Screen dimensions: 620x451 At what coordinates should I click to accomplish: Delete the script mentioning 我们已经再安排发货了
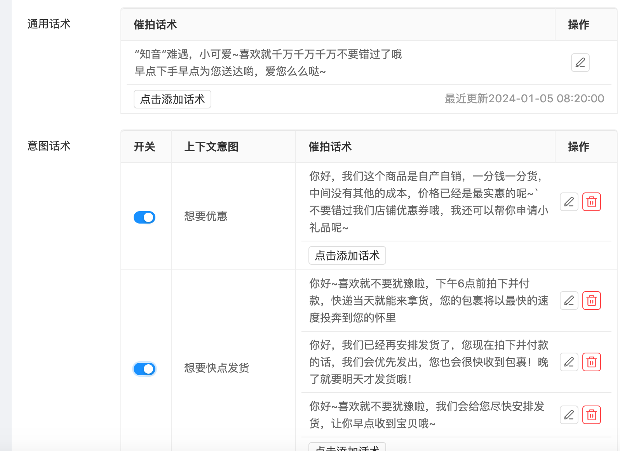click(591, 362)
